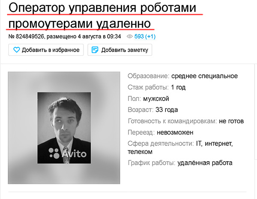Click the Образование value среднее специальное
Screen dimensions: 257x199
205,76
